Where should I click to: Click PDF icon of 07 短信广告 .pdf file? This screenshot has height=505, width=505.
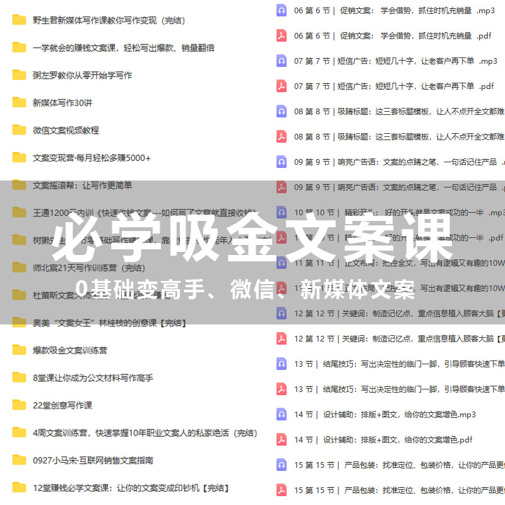(x=282, y=86)
